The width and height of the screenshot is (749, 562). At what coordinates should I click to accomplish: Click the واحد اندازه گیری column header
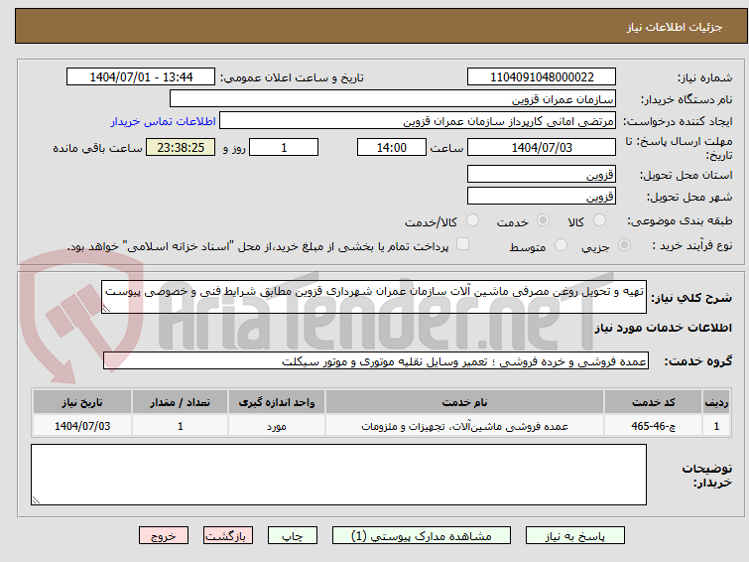277,402
